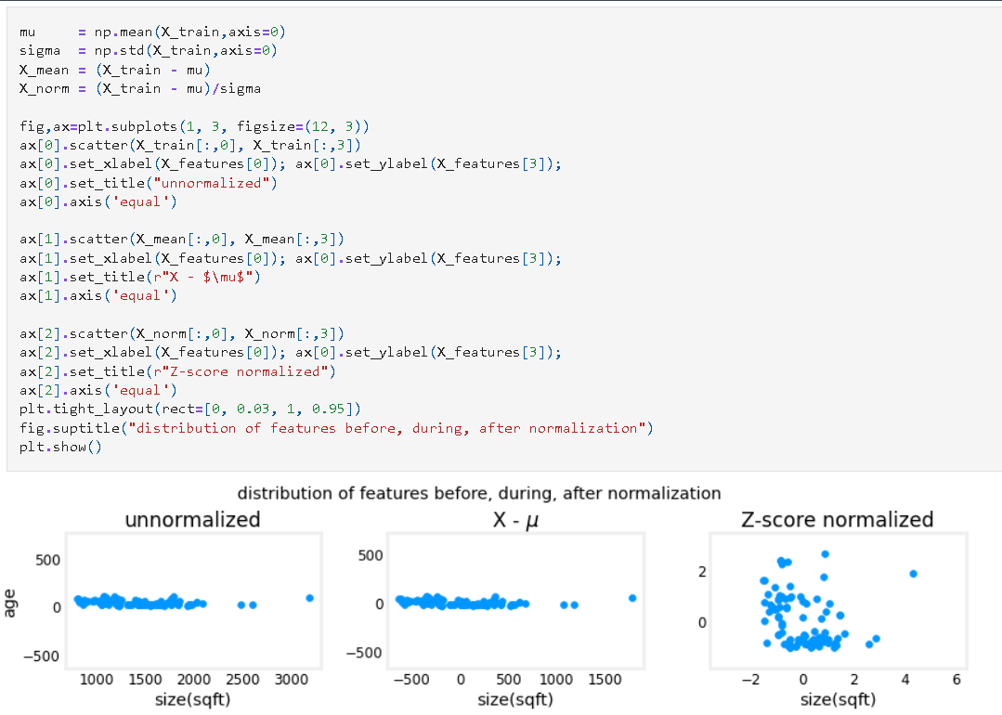Click the ax[1].scatter(X_mean...) code line
Image resolution: width=1002 pixels, height=715 pixels.
click(x=181, y=239)
